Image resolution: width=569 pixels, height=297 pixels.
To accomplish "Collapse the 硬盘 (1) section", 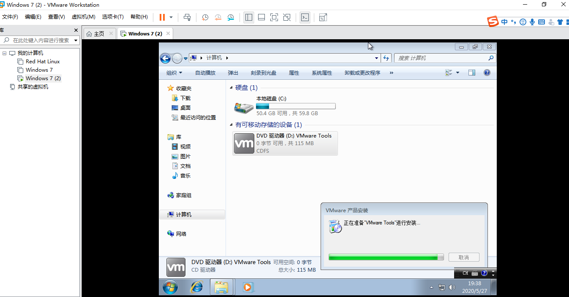I will [x=231, y=87].
